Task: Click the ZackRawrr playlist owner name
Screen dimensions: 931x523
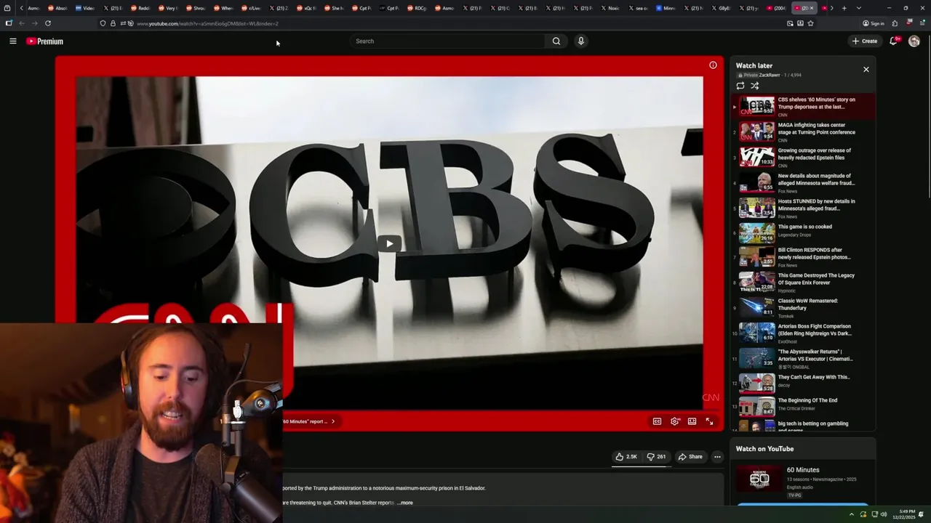Action: [x=770, y=75]
